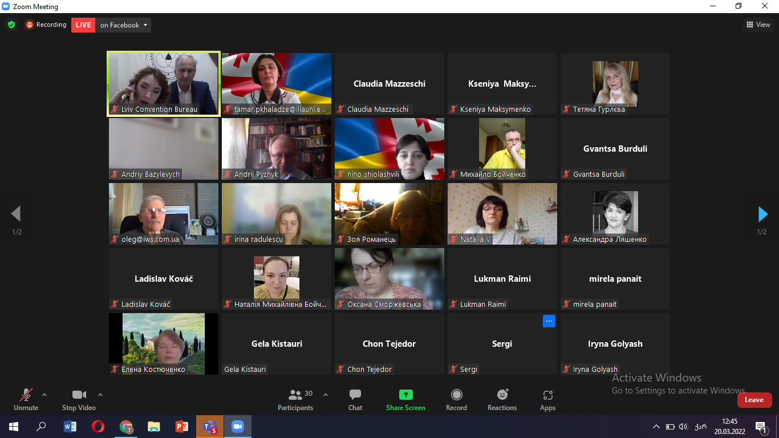Open Reactions menu

coord(502,399)
